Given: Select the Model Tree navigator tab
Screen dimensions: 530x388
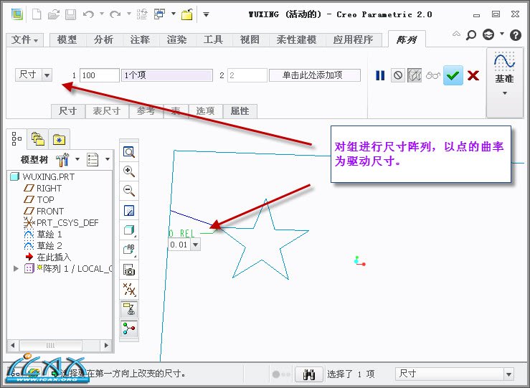Looking at the screenshot, I should point(16,138).
